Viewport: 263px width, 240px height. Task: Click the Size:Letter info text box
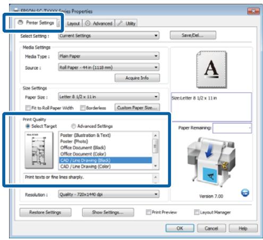tap(211, 107)
